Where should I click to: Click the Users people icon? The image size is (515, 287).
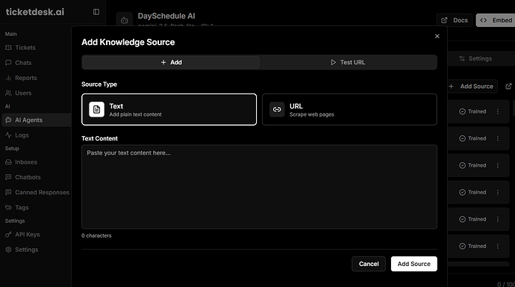point(8,93)
